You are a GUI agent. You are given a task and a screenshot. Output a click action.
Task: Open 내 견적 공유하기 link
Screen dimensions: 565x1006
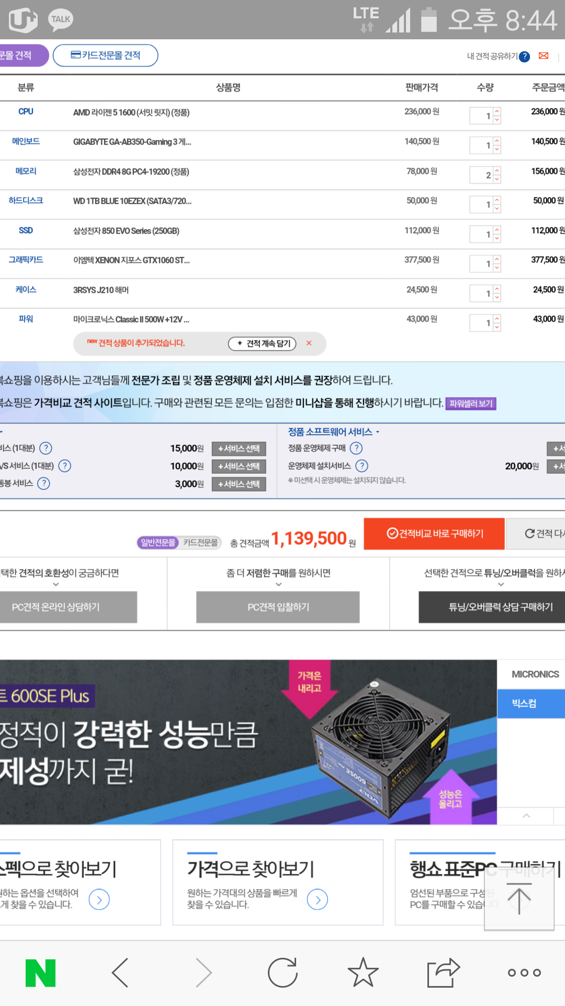click(492, 56)
